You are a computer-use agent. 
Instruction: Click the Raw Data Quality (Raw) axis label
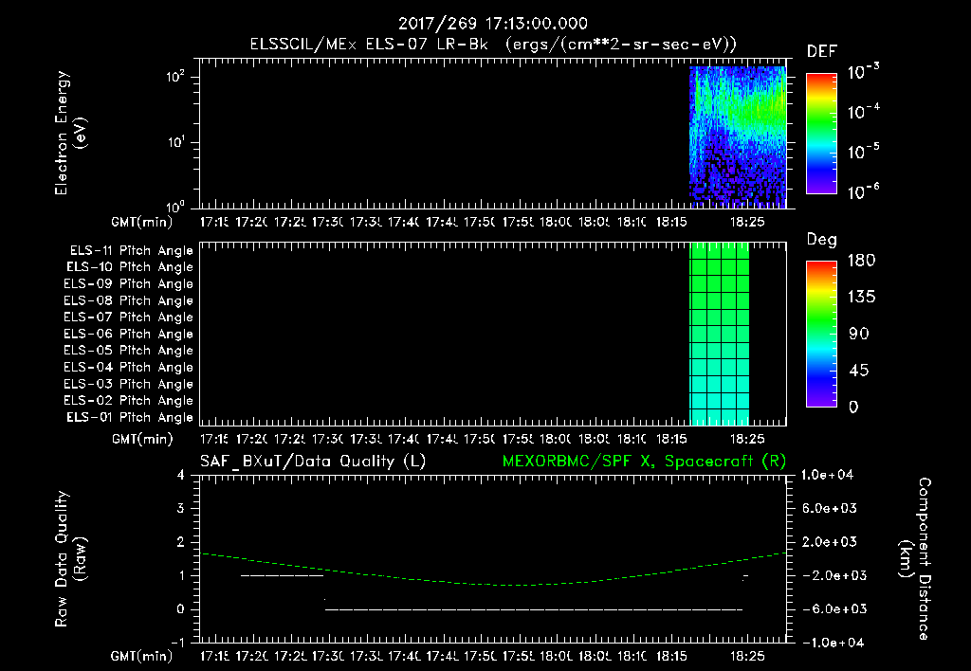point(70,559)
